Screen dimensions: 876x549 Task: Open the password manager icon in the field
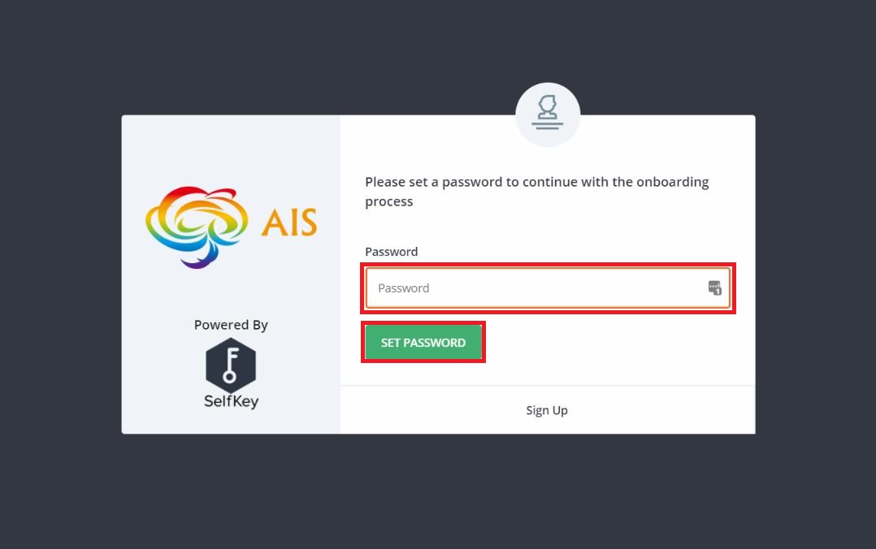pyautogui.click(x=714, y=288)
